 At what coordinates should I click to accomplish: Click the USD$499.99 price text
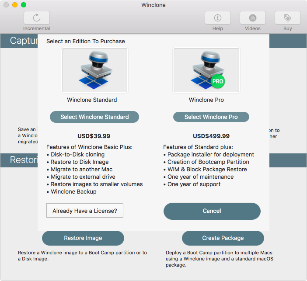coord(211,136)
